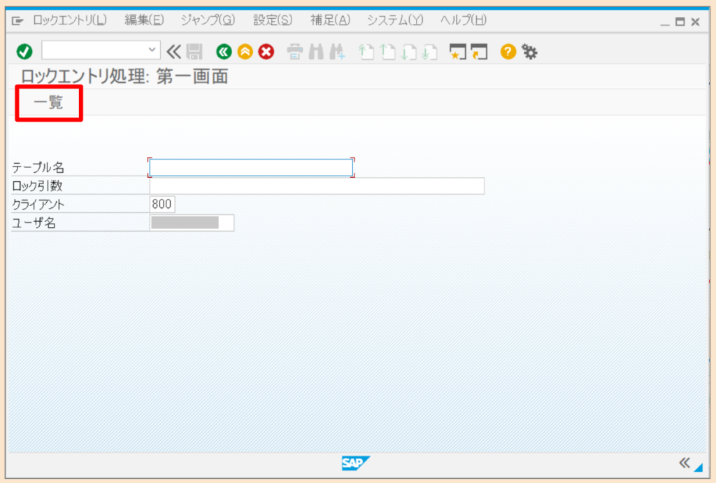The image size is (716, 483).
Task: Click the yellow Exit up-arrow icon
Action: point(245,52)
